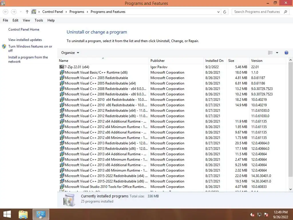Click icon of Visual Studio 2010 Tools row
Image resolution: width=293 pixels, height=220 pixels.
coord(62,187)
